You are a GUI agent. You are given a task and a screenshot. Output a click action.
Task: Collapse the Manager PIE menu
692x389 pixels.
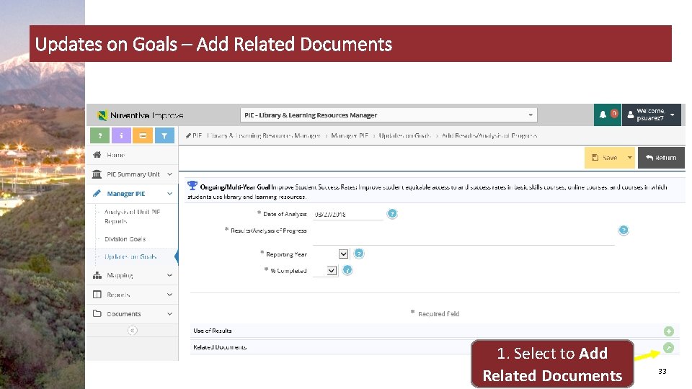click(x=169, y=194)
